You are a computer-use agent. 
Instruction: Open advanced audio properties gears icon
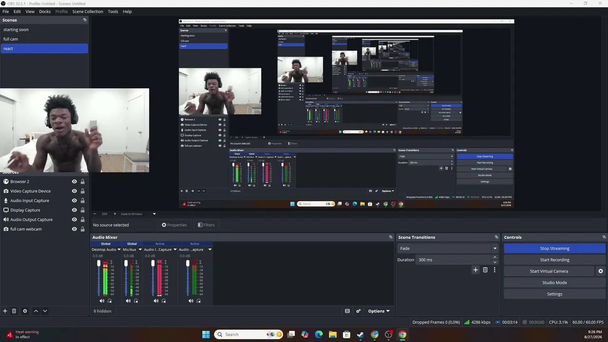(359, 311)
